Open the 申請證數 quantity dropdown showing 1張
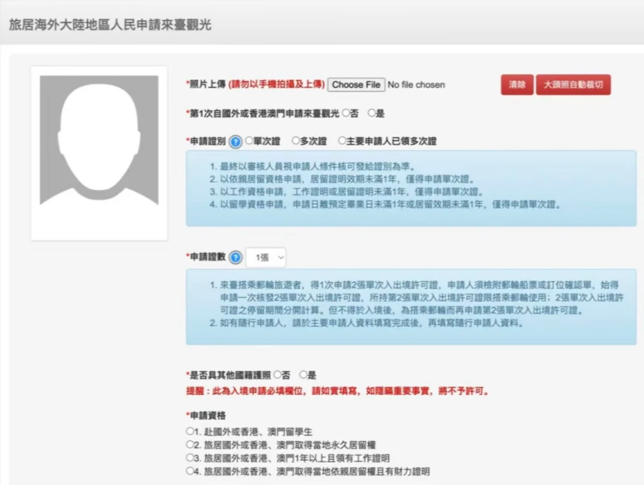 tap(266, 257)
